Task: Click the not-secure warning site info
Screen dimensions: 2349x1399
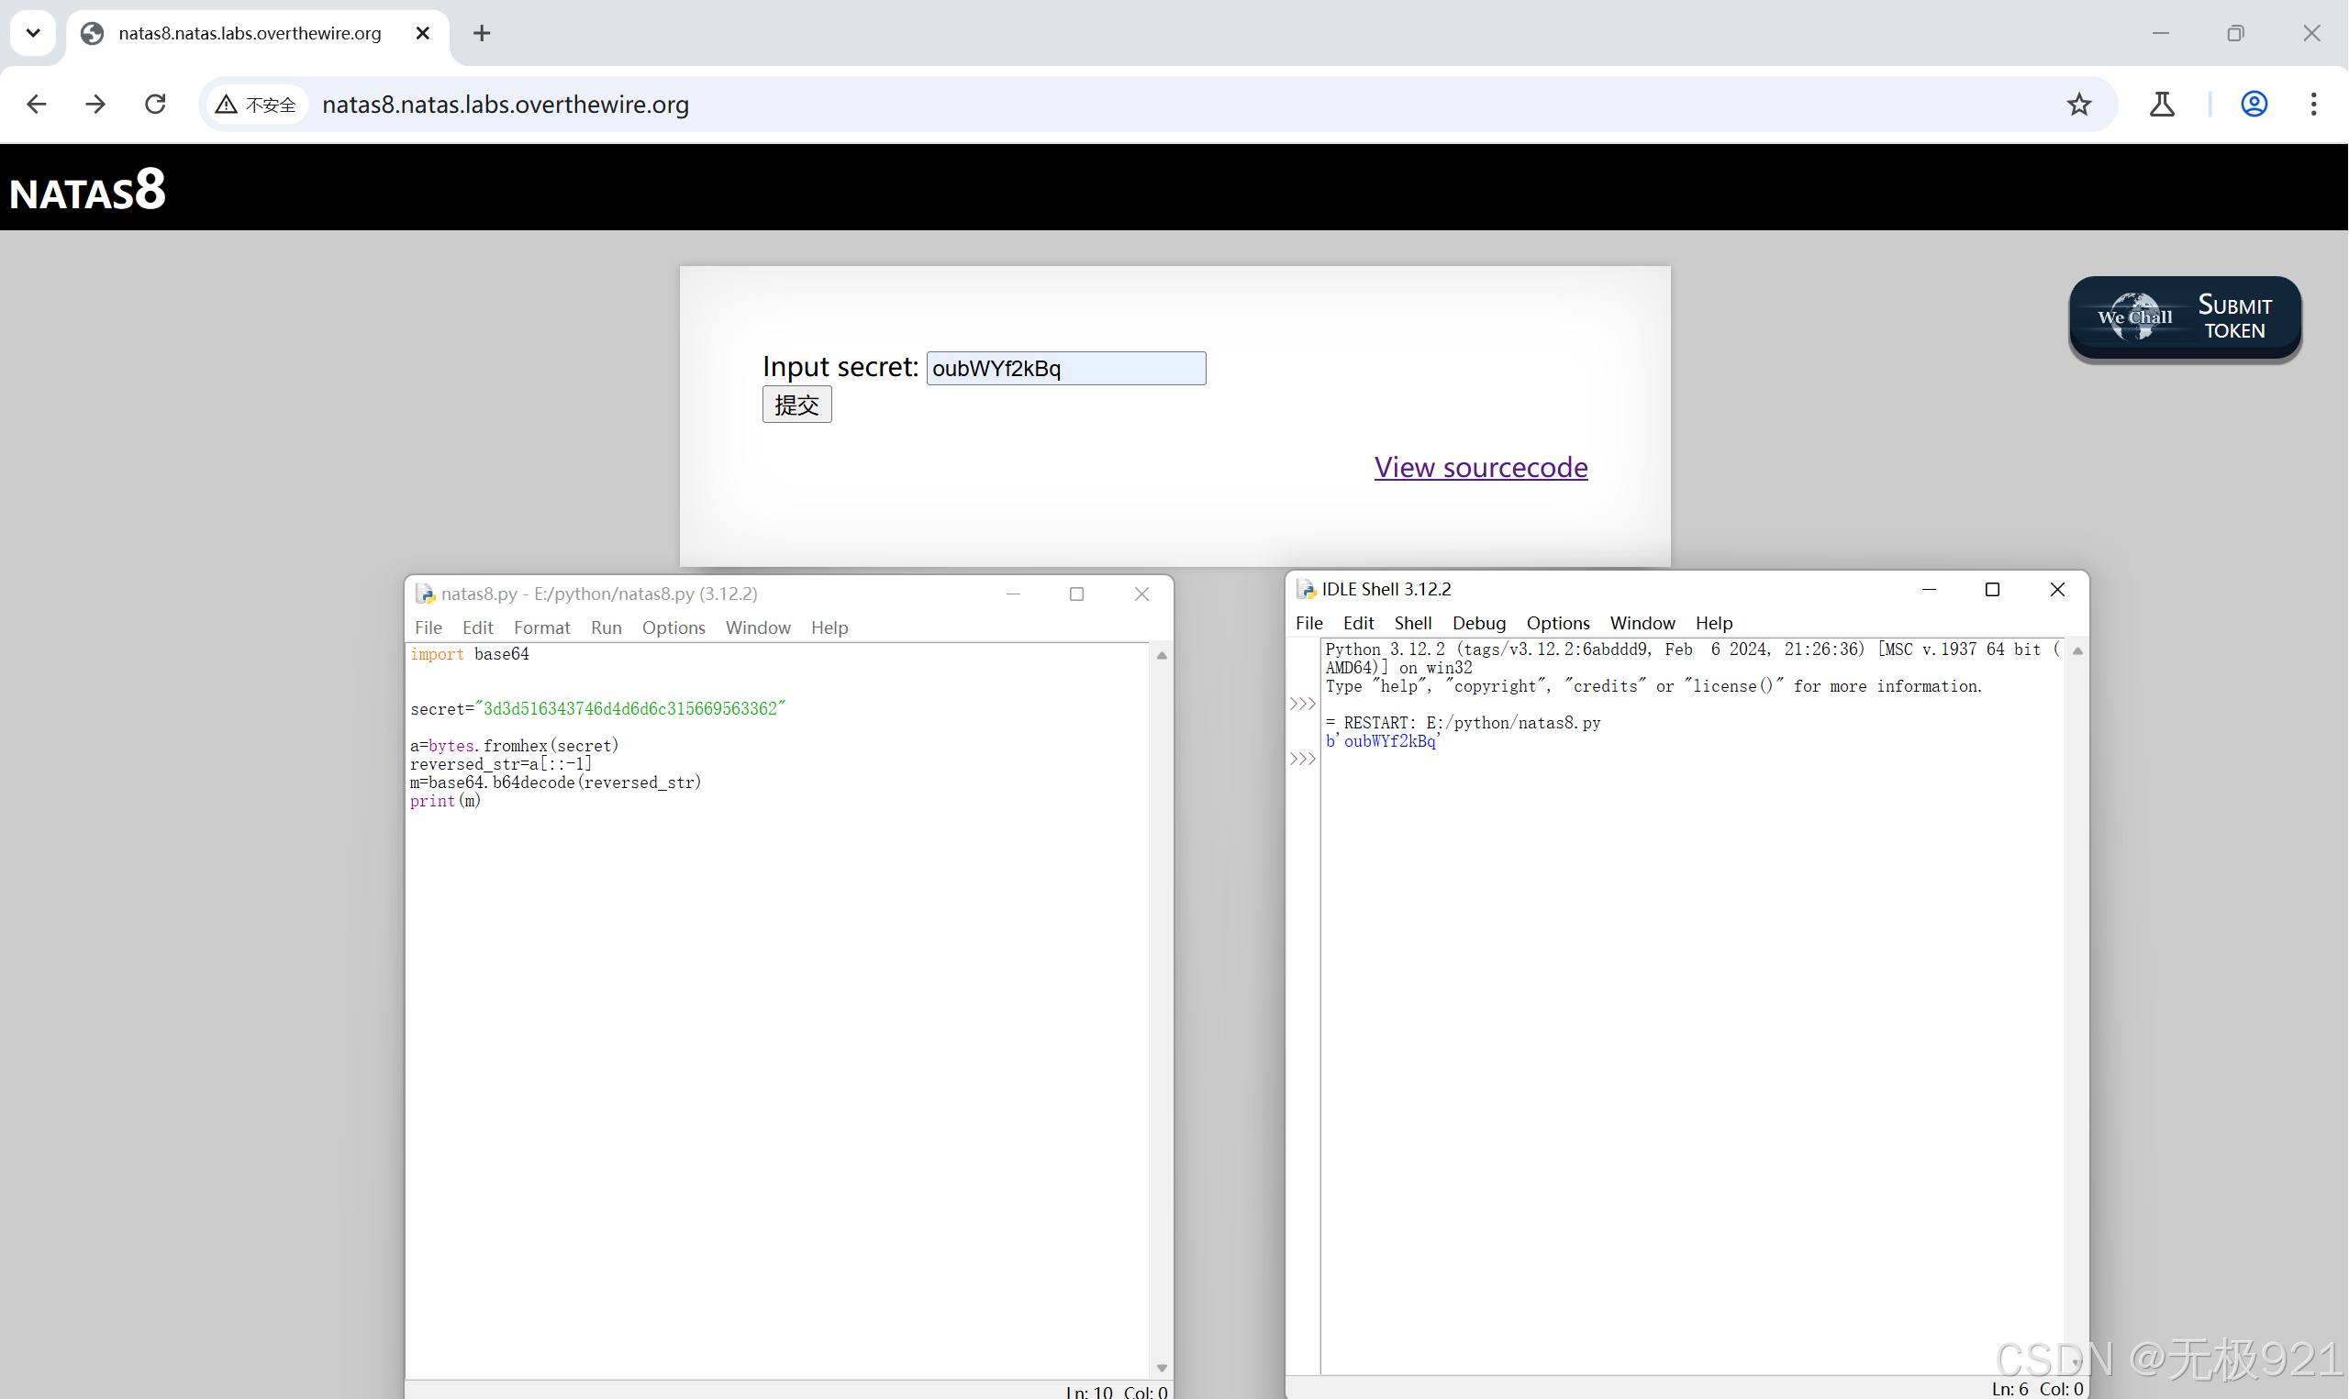Action: [x=255, y=105]
